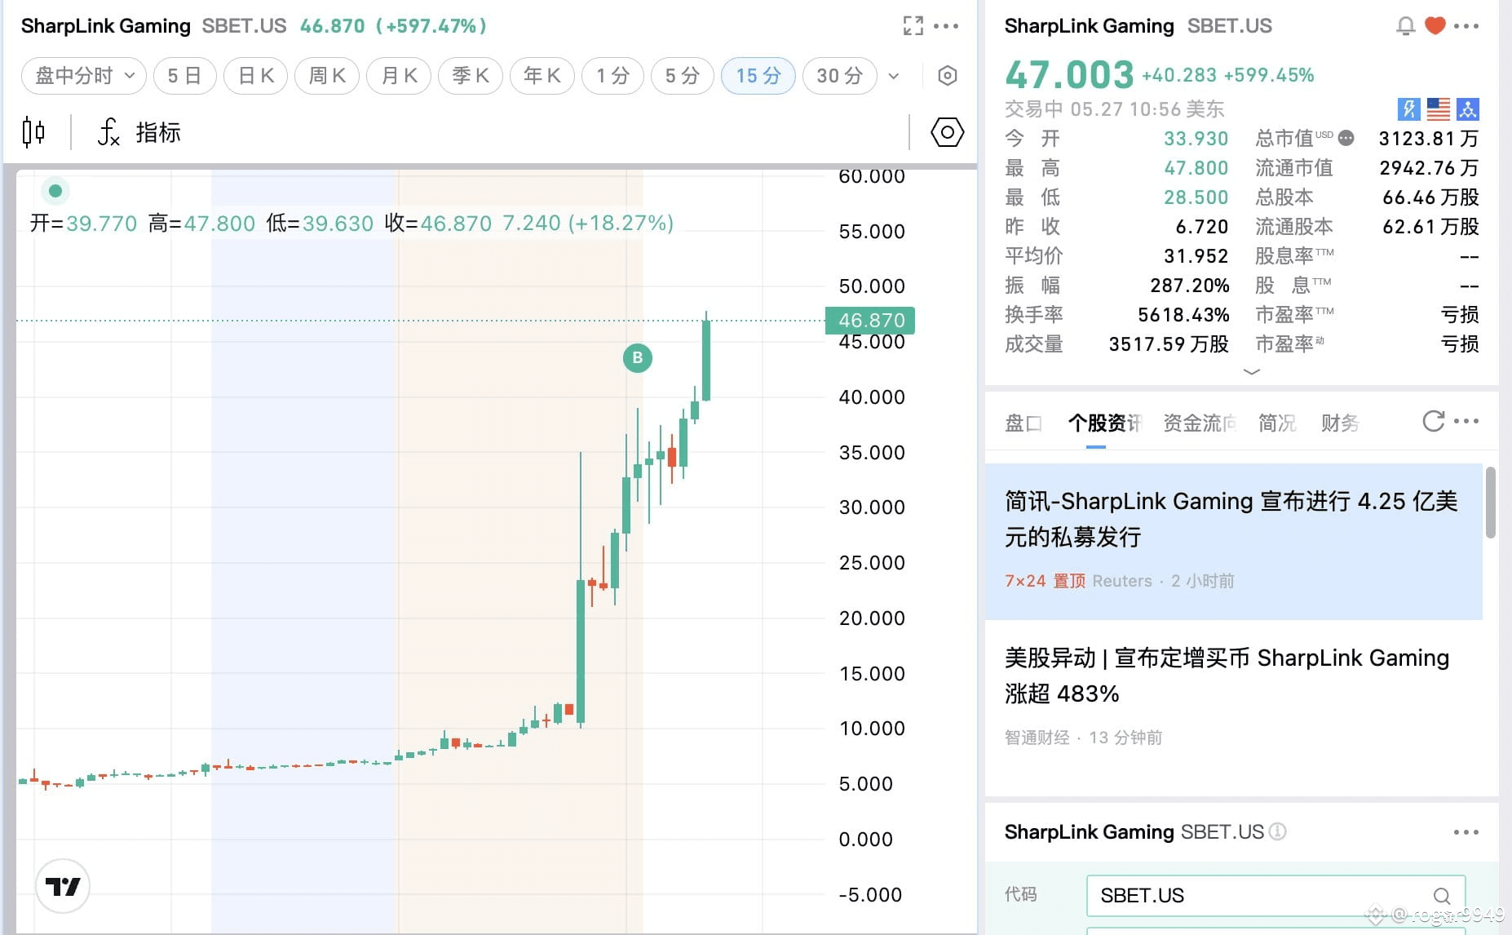1512x935 pixels.
Task: Click 指标 indicators label
Action: click(158, 132)
